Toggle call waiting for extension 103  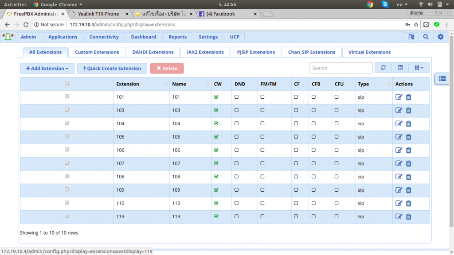click(216, 110)
